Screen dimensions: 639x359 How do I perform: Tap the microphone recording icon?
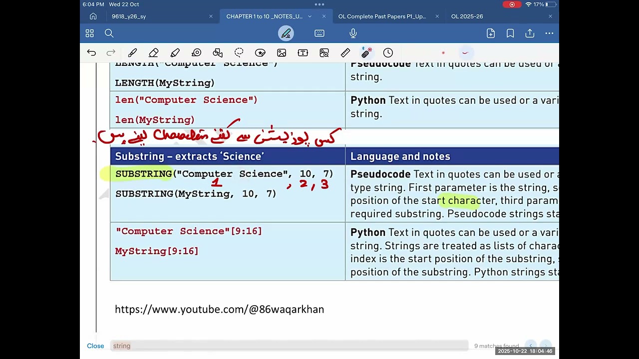click(x=353, y=33)
